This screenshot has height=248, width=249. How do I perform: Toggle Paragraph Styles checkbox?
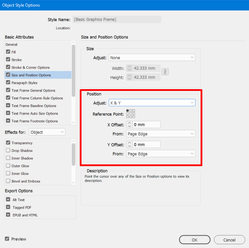click(8, 82)
